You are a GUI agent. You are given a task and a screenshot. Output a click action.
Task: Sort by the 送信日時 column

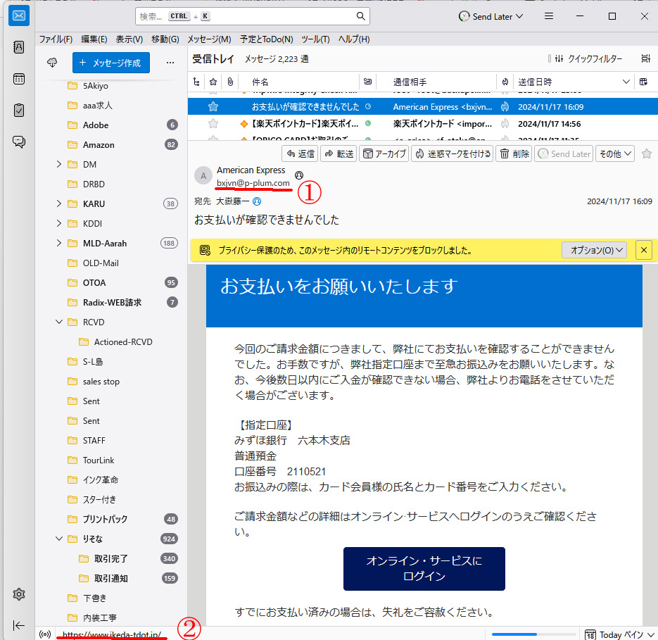tap(574, 82)
